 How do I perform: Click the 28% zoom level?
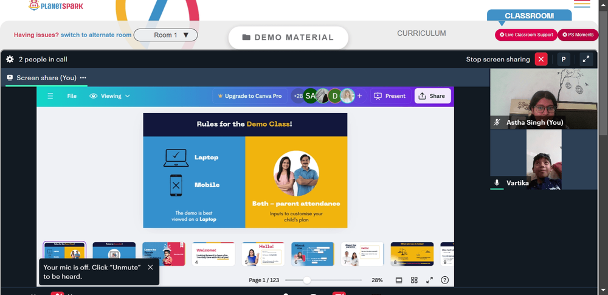(x=377, y=280)
